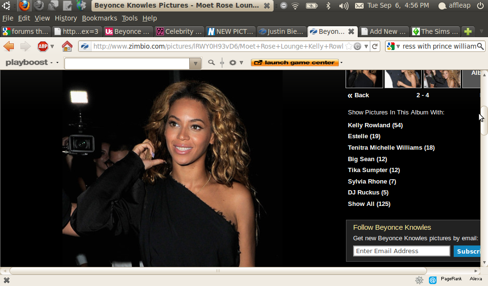488x286 pixels.
Task: Open the playboost logo dropdown arrow
Action: [57, 62]
